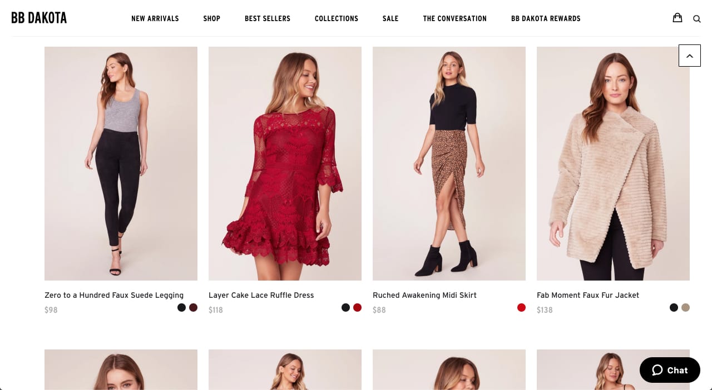Open the Sale menu item

click(390, 18)
